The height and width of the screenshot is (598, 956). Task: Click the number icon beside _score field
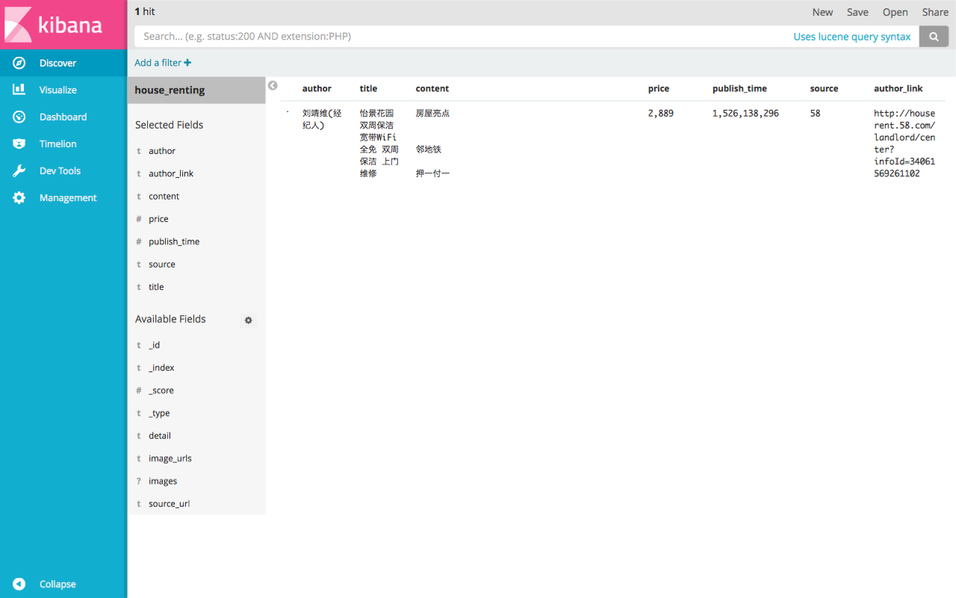(x=139, y=391)
